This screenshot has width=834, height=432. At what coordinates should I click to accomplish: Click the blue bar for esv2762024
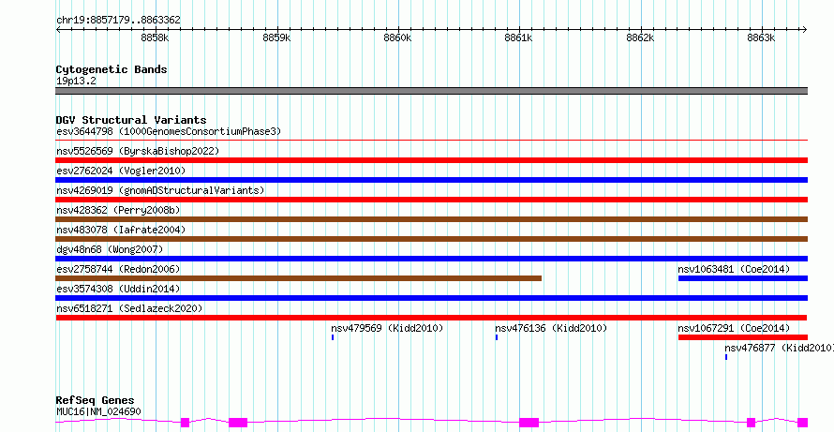pos(431,180)
